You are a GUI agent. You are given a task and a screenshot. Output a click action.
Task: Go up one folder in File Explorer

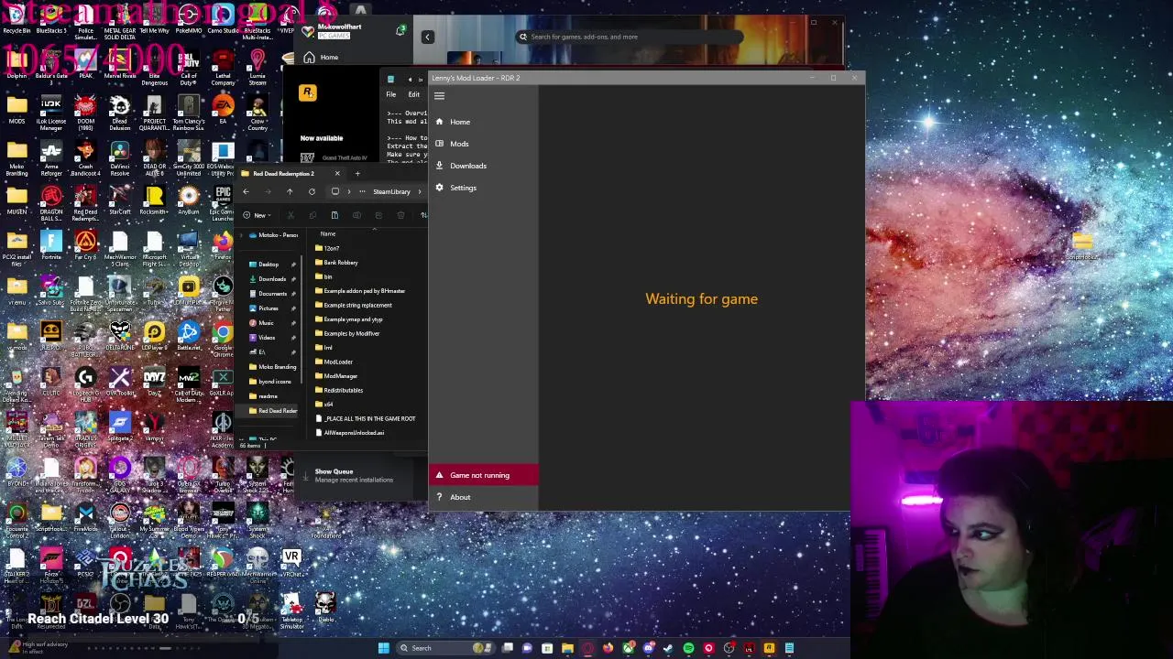click(290, 191)
